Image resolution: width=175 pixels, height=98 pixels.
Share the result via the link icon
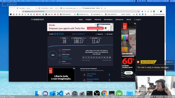(x=55, y=34)
